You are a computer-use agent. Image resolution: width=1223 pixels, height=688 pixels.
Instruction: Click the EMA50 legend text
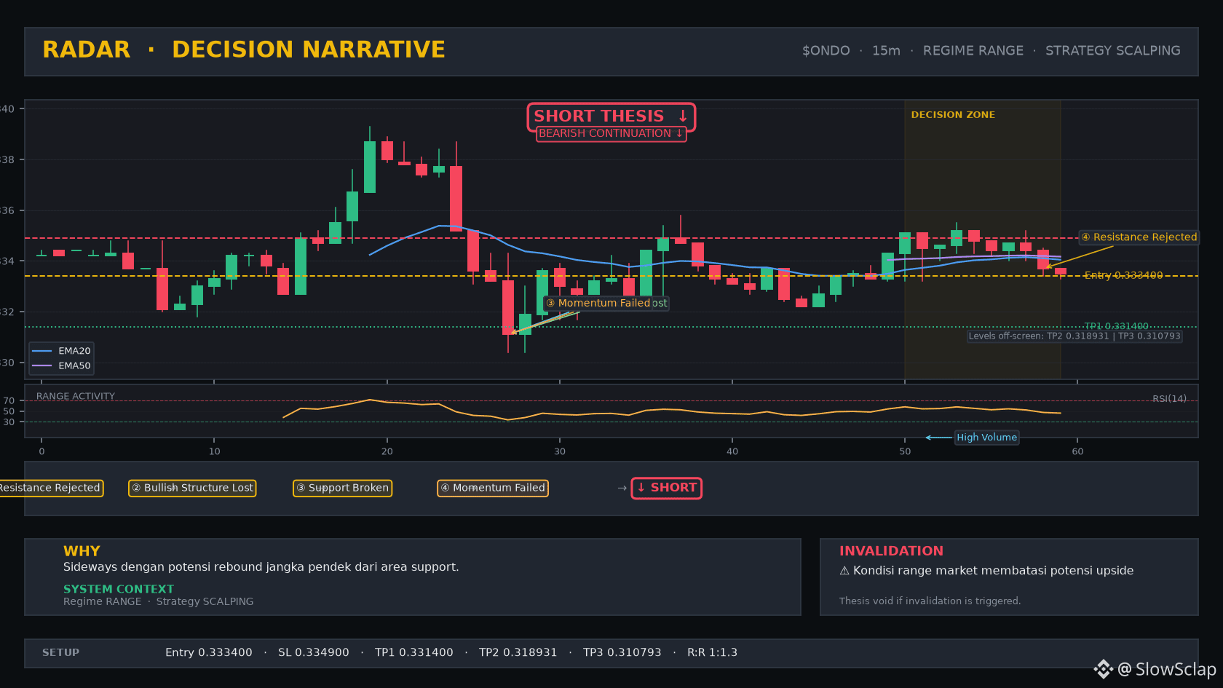point(74,365)
